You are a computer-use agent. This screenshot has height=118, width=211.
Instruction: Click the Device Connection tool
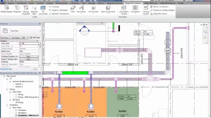point(160,7)
